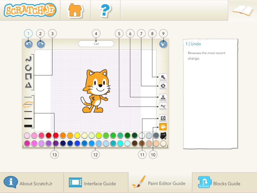Screen dimensions: 257x193
Task: Click guide number 4 circle
Action: (x=96, y=34)
